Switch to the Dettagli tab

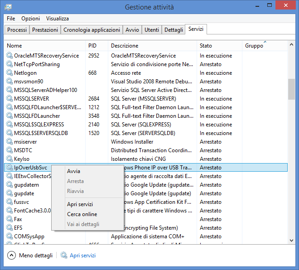coord(174,30)
